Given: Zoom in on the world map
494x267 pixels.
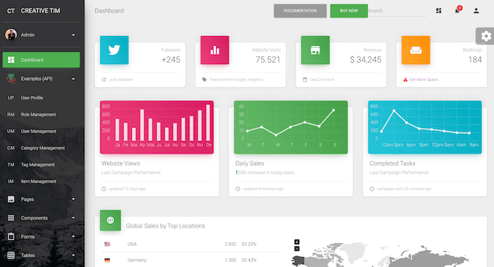Looking at the screenshot, I should [297, 242].
